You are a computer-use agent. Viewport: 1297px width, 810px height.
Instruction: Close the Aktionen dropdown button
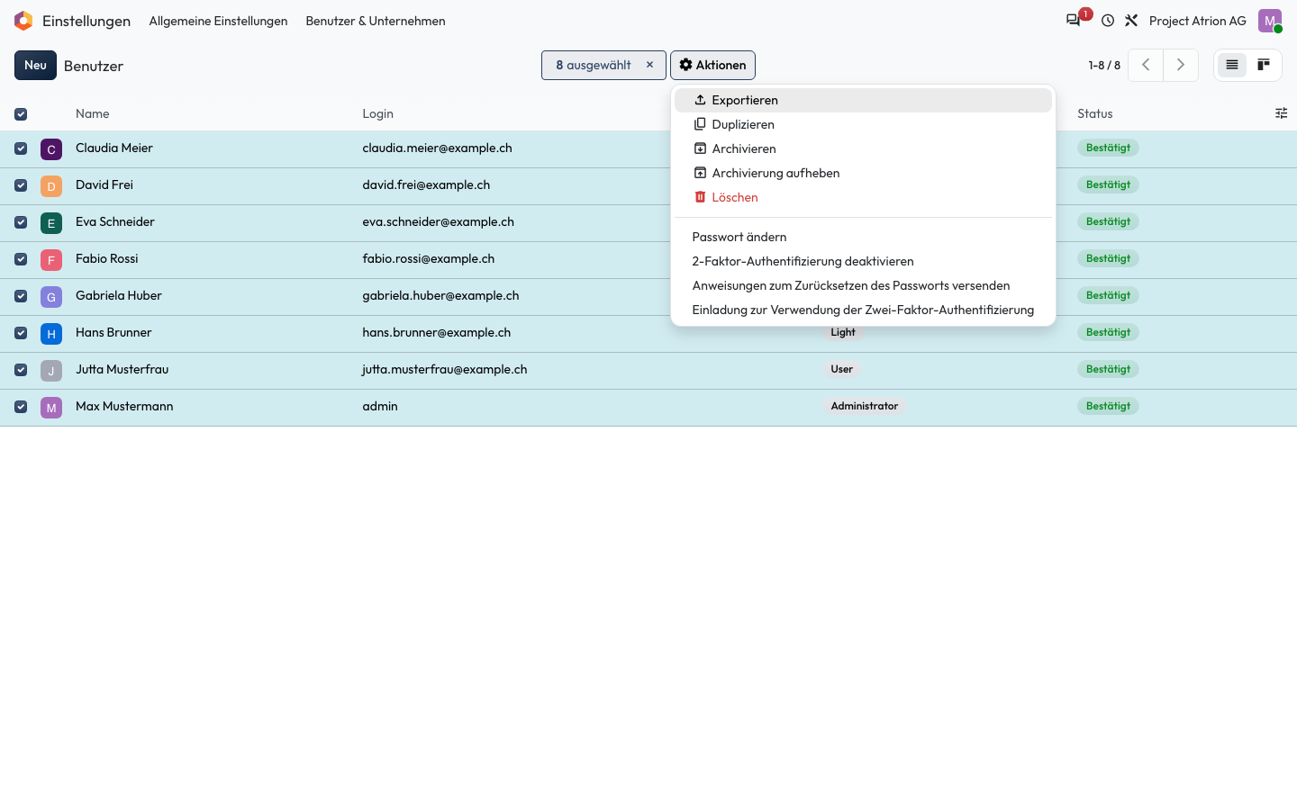(712, 65)
